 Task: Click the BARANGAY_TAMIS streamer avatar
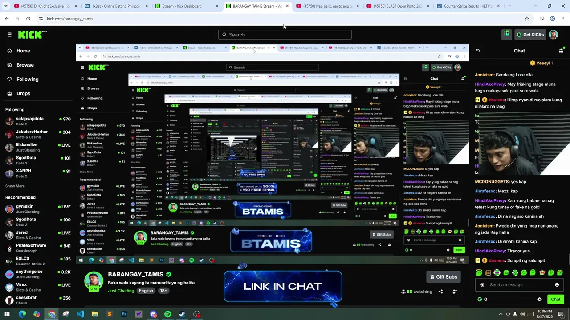pos(94,281)
